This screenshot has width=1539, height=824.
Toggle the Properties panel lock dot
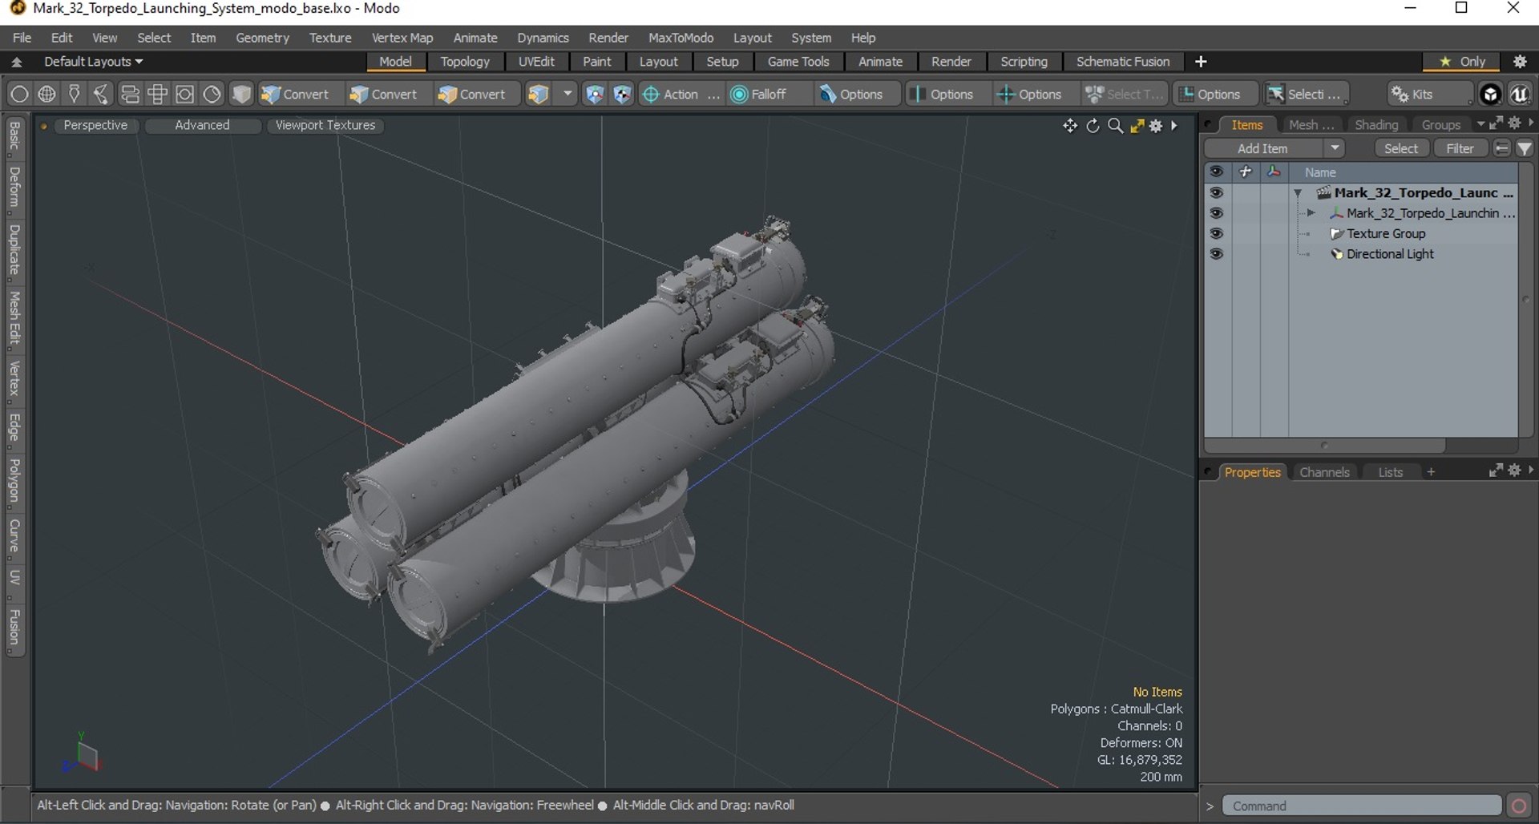click(x=1209, y=472)
